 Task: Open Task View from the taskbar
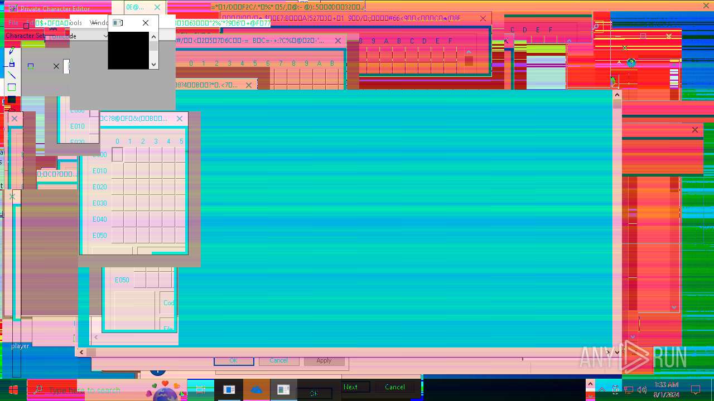(201, 390)
